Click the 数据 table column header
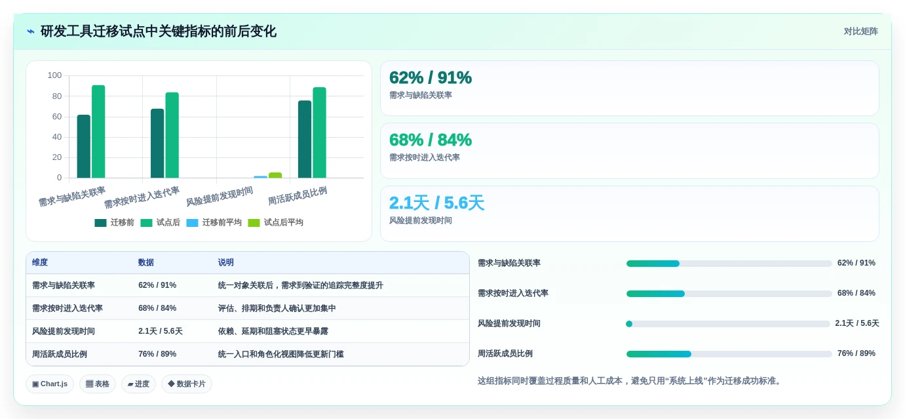This screenshot has width=905, height=419. coord(172,263)
